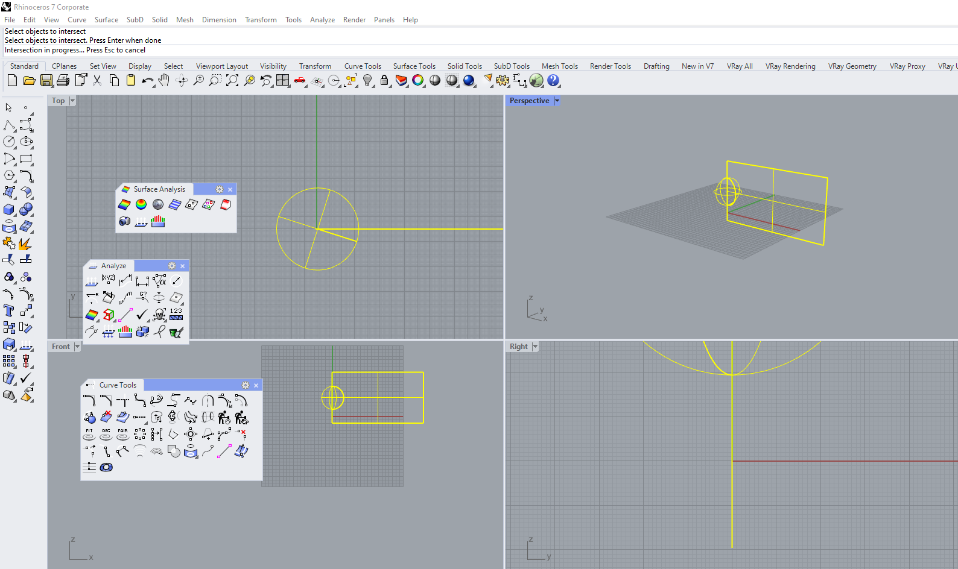Image resolution: width=958 pixels, height=569 pixels.
Task: Click the Bad Objects skull icon
Action: (x=159, y=315)
